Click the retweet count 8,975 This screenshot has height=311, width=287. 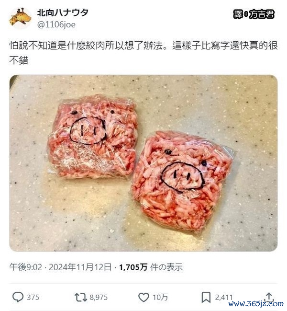pyautogui.click(x=99, y=298)
